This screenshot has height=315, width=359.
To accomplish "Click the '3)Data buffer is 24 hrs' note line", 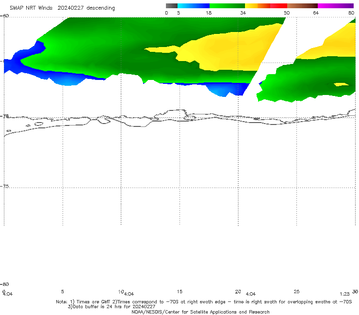I will coord(112,307).
